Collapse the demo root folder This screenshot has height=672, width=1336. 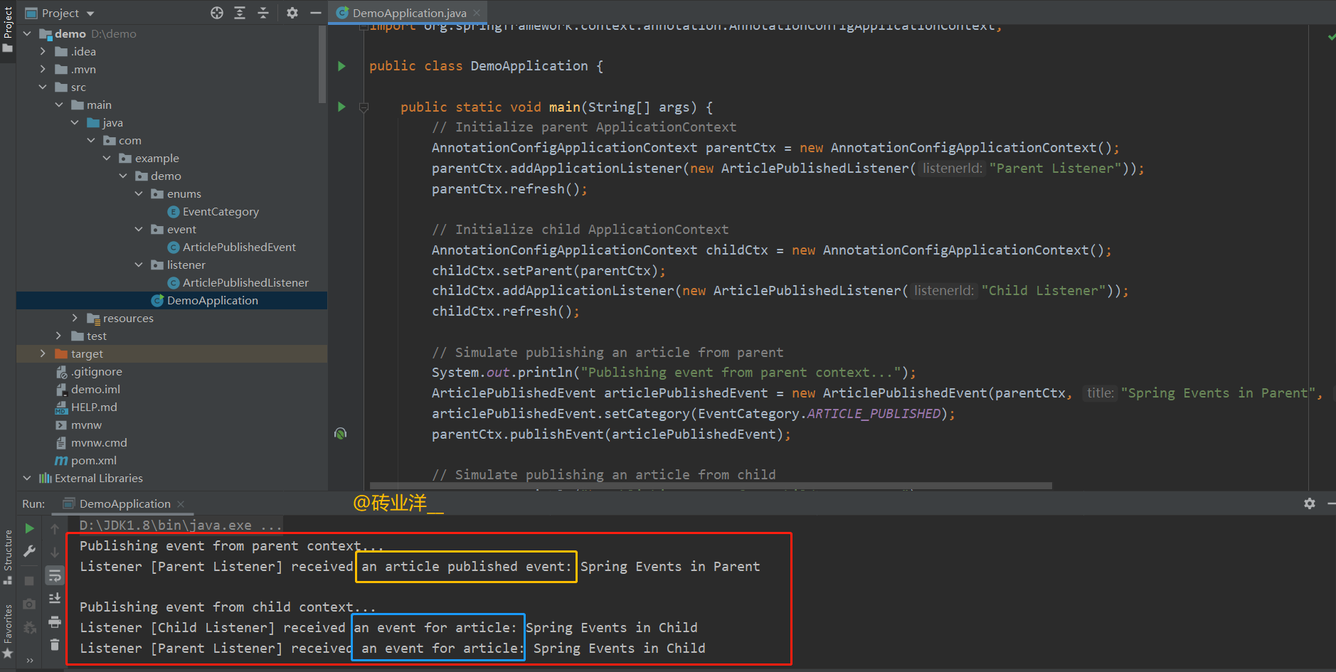click(x=27, y=33)
